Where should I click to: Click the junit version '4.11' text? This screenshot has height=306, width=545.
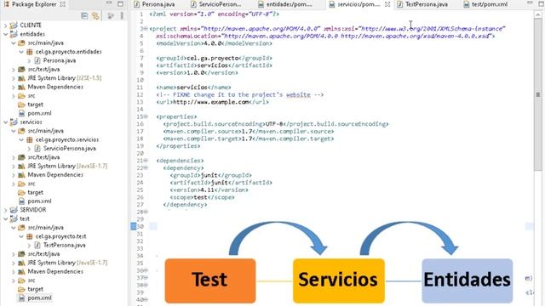pyautogui.click(x=208, y=190)
